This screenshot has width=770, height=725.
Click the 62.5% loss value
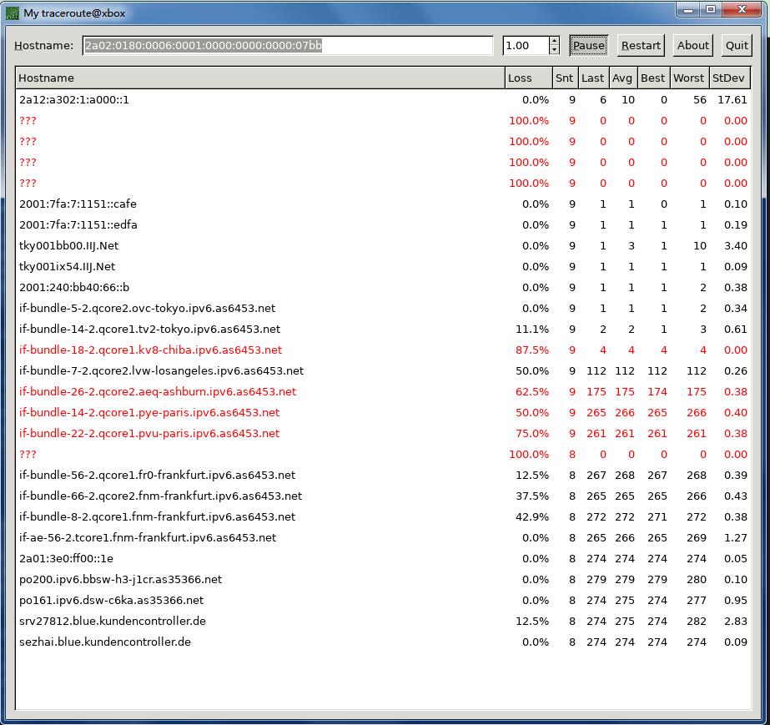[532, 392]
